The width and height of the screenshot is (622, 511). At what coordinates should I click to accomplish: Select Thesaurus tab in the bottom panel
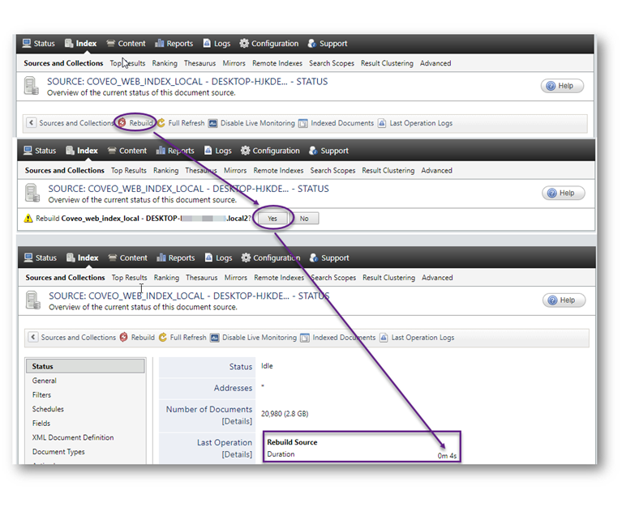coord(202,278)
